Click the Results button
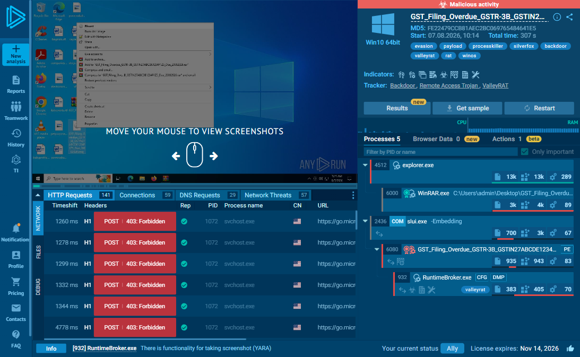 [x=397, y=108]
